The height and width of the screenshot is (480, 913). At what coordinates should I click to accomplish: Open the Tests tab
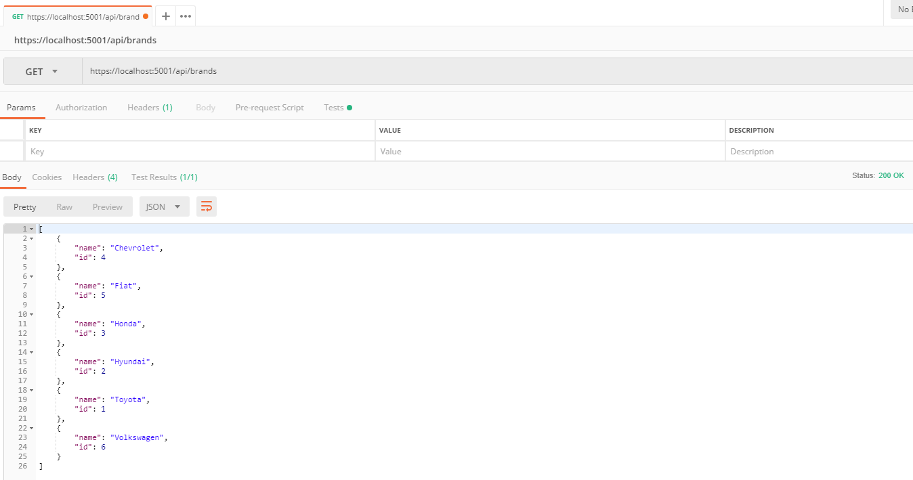[x=337, y=108]
